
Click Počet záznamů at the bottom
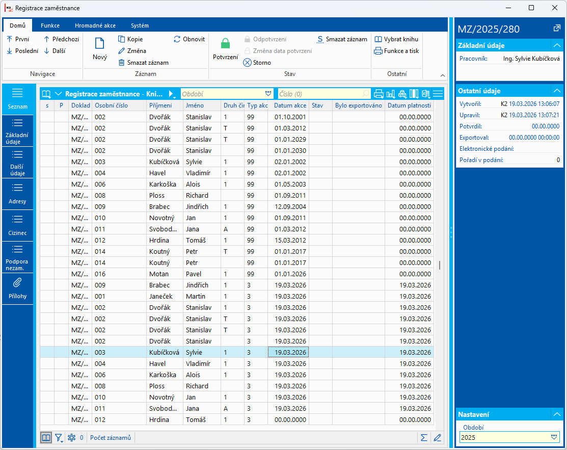point(110,438)
